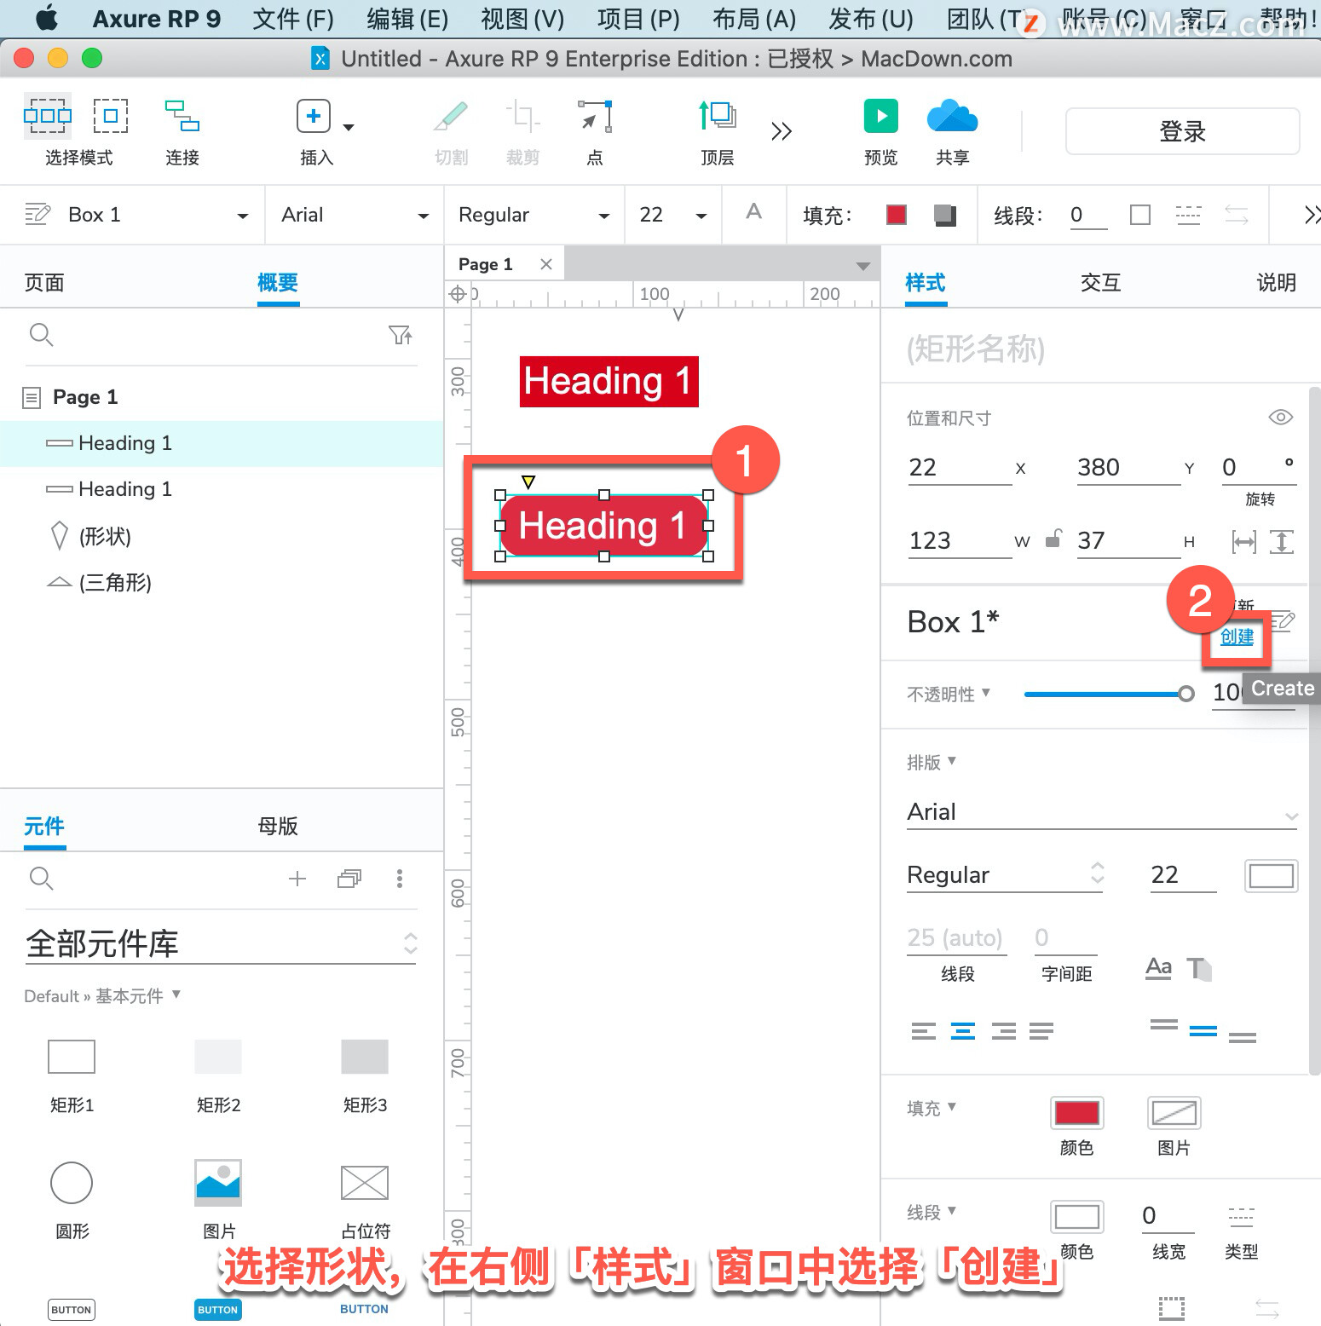Click the fit-width-to-text icon
This screenshot has width=1321, height=1326.
click(1243, 541)
